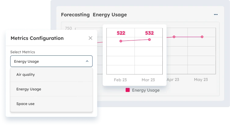Toggle the Energy Usage legend label

[x=146, y=90]
